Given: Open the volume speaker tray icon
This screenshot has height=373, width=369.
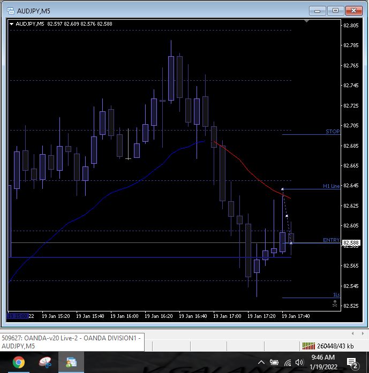Looking at the screenshot, I should [299, 362].
